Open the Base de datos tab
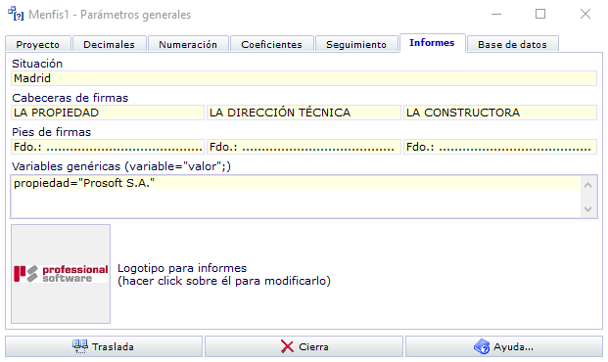Image resolution: width=608 pixels, height=362 pixels. 513,44
